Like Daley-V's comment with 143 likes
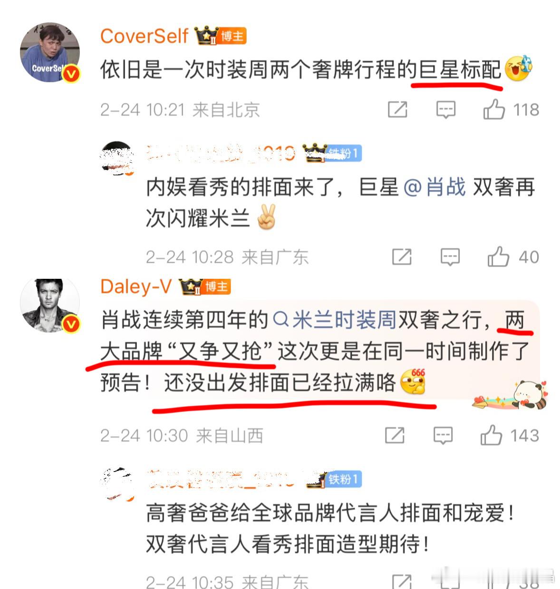Screen dimensions: 560x589 [x=492, y=435]
